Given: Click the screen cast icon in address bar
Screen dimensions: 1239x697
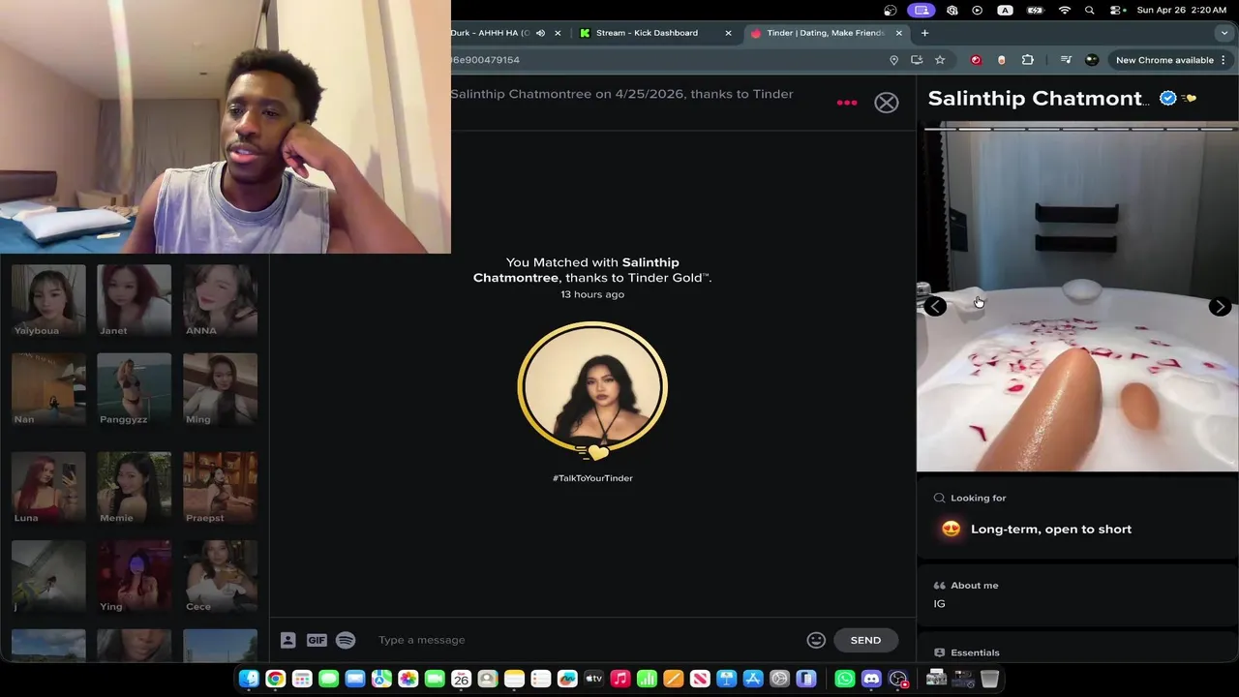Looking at the screenshot, I should click(x=917, y=60).
